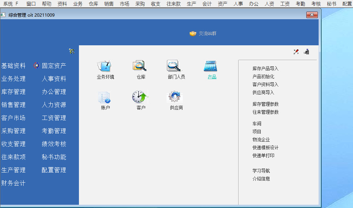
Task: Select 工资管理 in the sidebar
Action: click(x=54, y=118)
